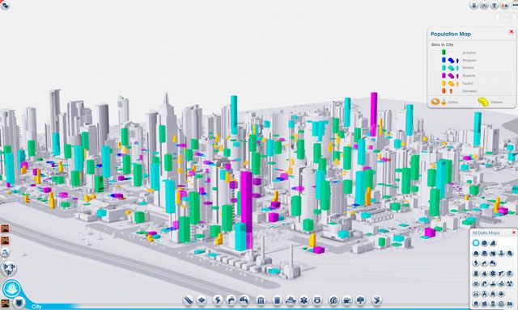Click the shield icon beside city button
Viewport: 518px width, 310px height.
pyautogui.click(x=19, y=302)
